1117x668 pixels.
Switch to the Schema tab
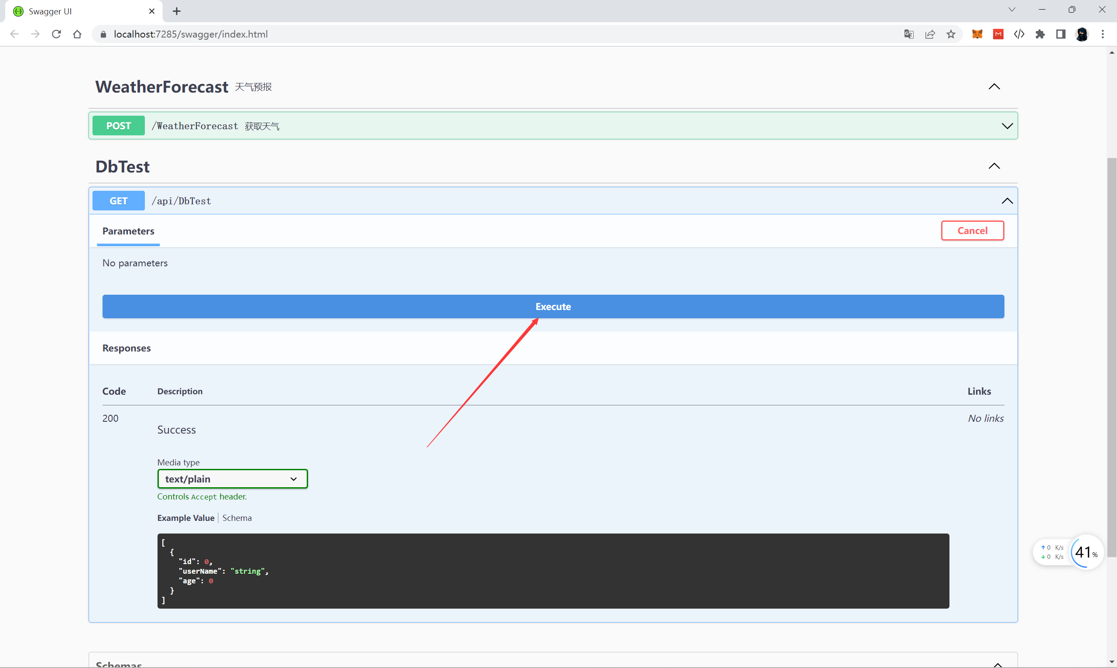236,518
